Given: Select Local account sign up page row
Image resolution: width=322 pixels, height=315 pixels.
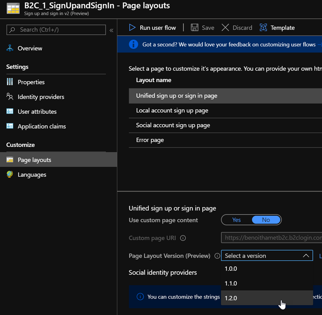Looking at the screenshot, I should pyautogui.click(x=172, y=110).
